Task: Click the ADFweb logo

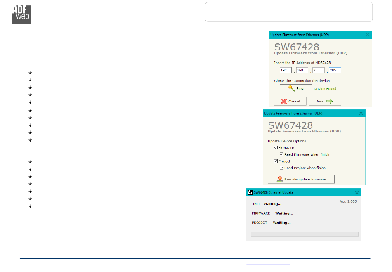Action: [x=21, y=15]
